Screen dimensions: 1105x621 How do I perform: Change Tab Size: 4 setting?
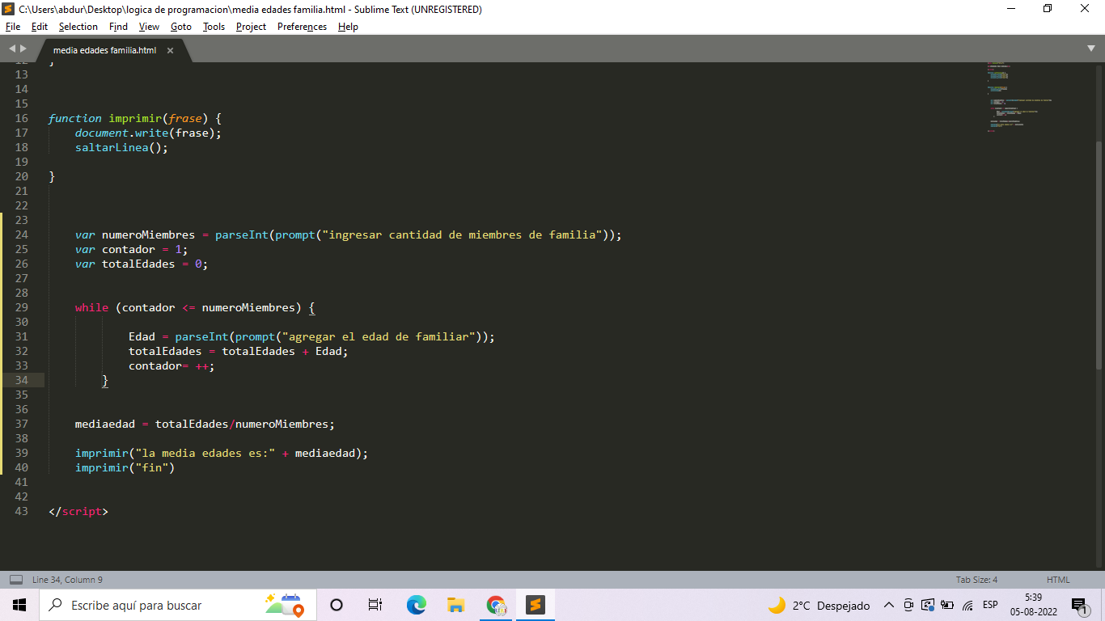click(976, 580)
